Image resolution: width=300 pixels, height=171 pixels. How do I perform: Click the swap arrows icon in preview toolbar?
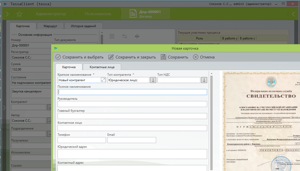(x=124, y=36)
